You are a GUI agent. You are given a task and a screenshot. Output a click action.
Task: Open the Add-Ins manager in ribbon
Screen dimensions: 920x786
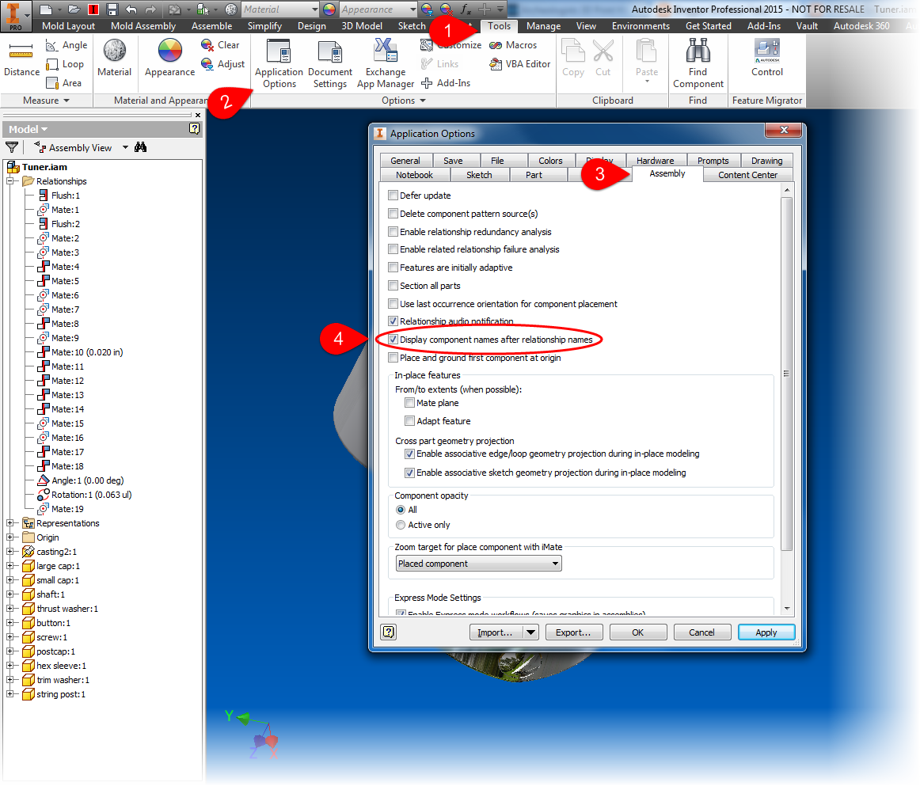(446, 83)
